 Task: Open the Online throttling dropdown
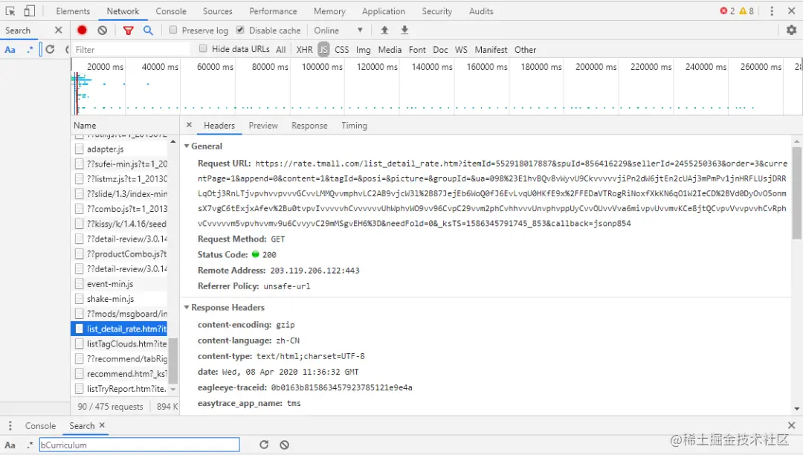click(338, 30)
